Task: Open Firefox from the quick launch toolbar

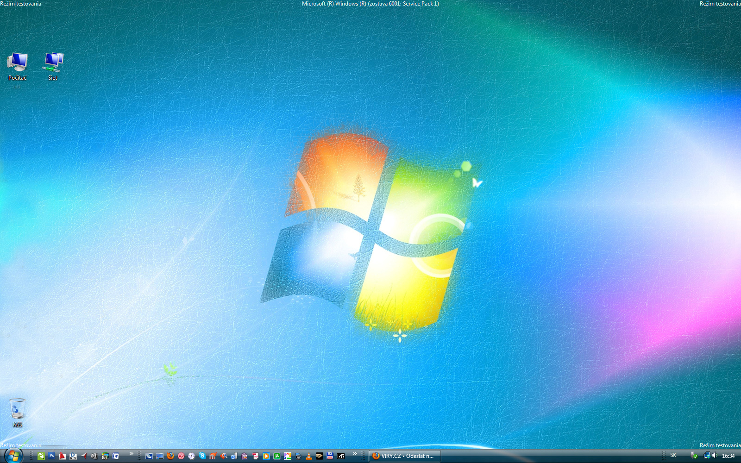Action: pos(170,456)
